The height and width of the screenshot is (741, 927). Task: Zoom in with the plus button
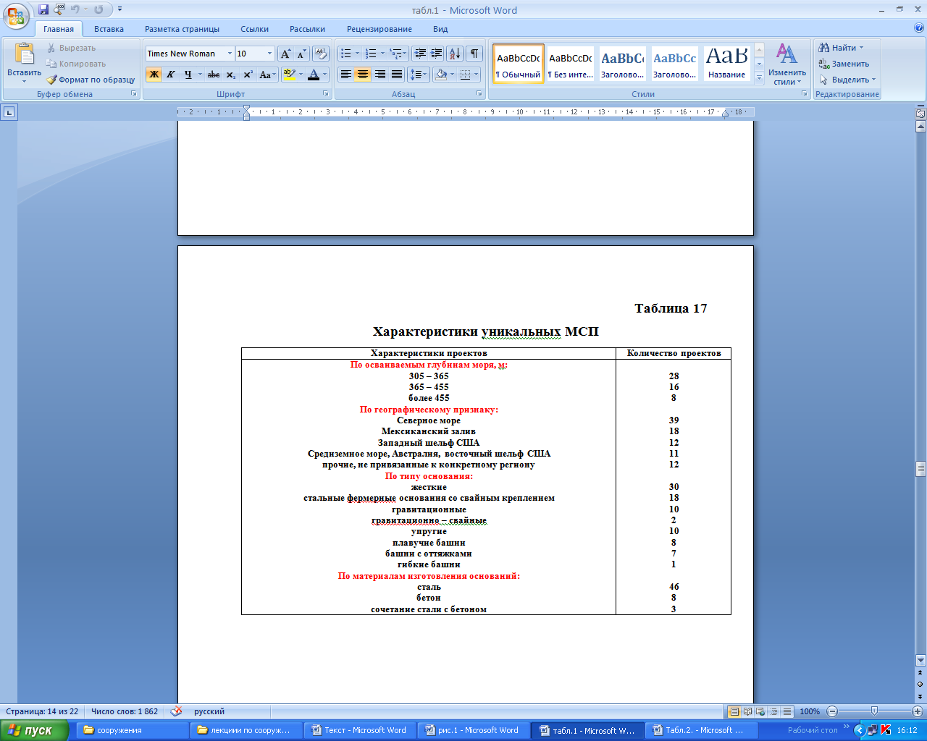pyautogui.click(x=917, y=711)
